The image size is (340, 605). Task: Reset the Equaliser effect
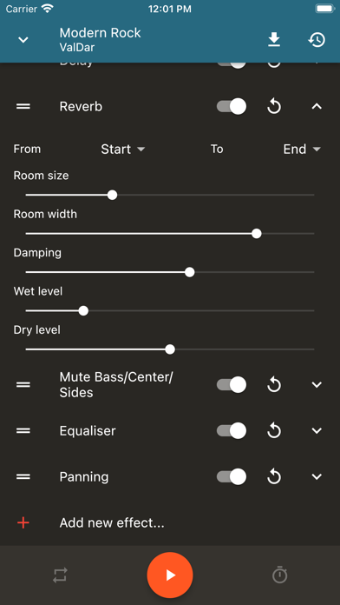pyautogui.click(x=274, y=430)
